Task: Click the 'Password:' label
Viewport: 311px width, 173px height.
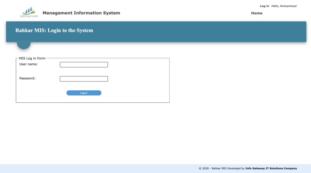Action: coord(27,78)
